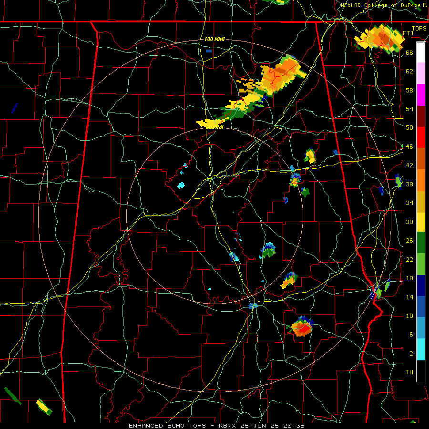Select the cyan legend swatch
The height and width of the screenshot is (429, 429).
click(x=421, y=349)
